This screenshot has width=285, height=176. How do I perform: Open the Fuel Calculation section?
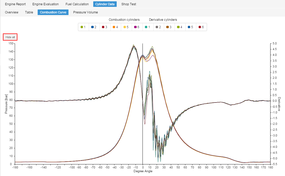click(77, 4)
